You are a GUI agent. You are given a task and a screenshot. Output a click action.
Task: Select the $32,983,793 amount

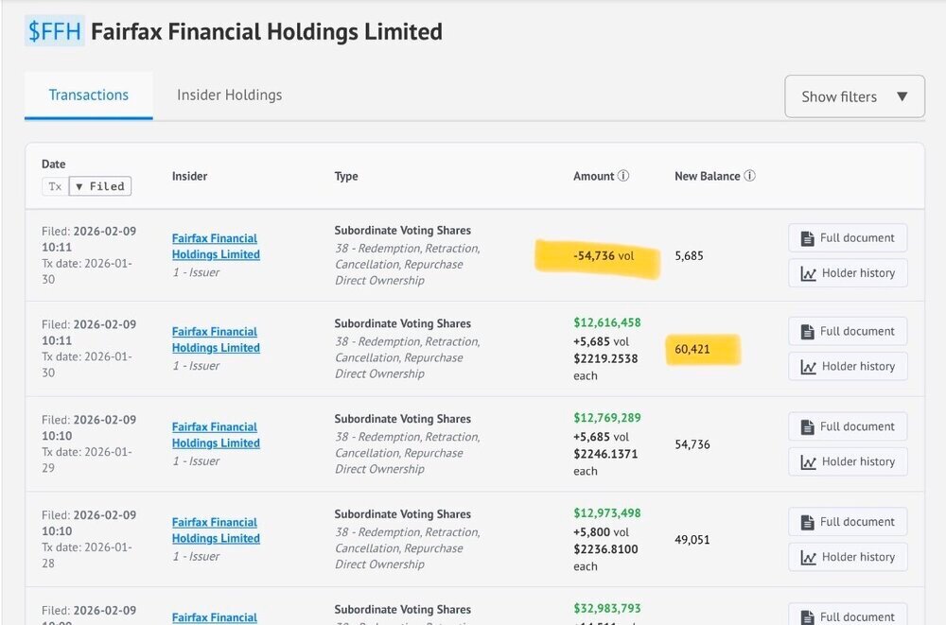coord(607,609)
